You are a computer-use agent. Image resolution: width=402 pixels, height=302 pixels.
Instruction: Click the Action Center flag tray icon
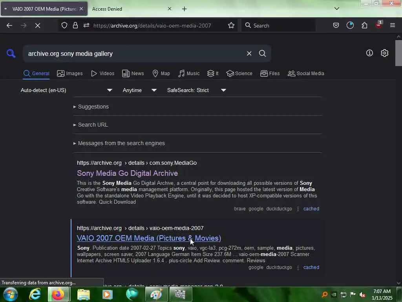tap(353, 295)
